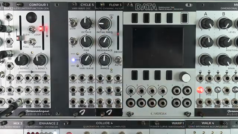The image size is (238, 134).
Task: Click the blue LED beside the VARI-WAVE knob
Action: pyautogui.click(x=73, y=60)
